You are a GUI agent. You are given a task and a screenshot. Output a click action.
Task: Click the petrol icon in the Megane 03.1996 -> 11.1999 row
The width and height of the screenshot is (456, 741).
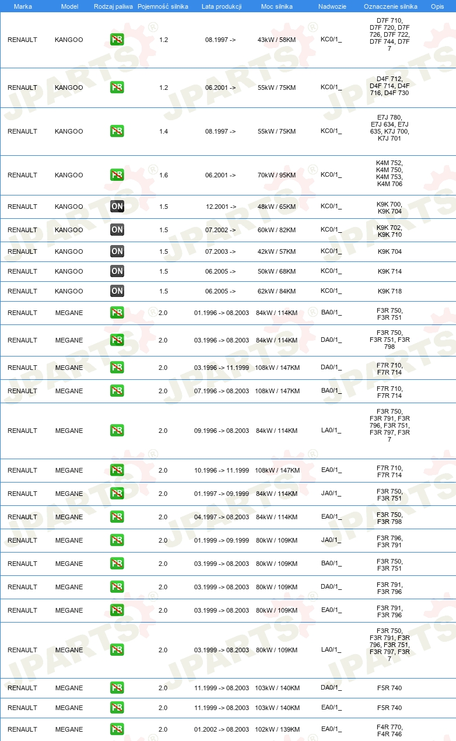(x=117, y=368)
